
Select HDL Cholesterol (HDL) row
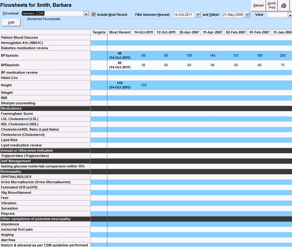(45, 124)
